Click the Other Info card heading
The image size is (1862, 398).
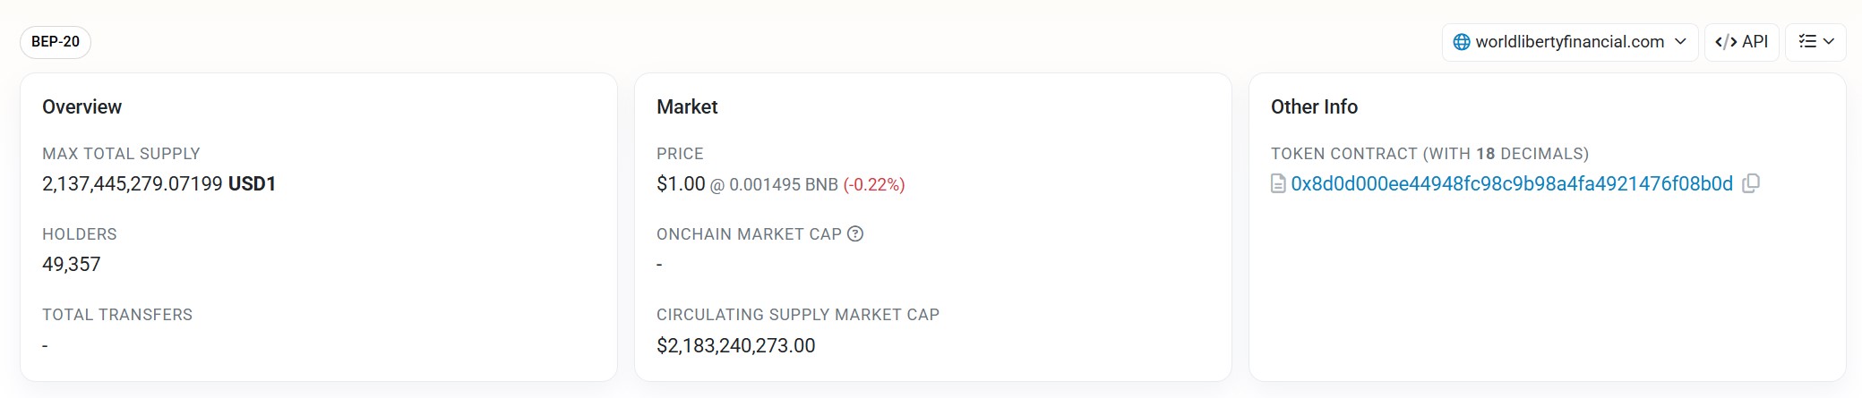(x=1314, y=107)
